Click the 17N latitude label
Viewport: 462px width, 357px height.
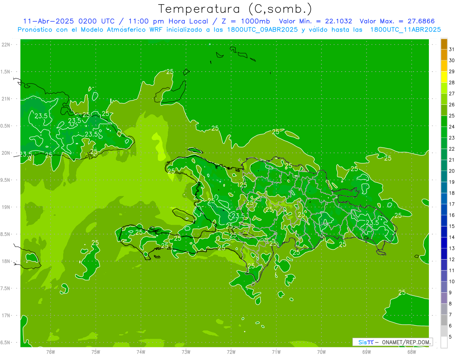coord(5,315)
